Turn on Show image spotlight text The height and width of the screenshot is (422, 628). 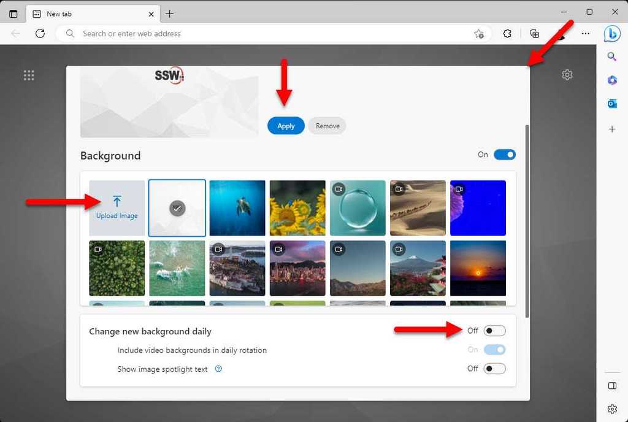tap(494, 369)
